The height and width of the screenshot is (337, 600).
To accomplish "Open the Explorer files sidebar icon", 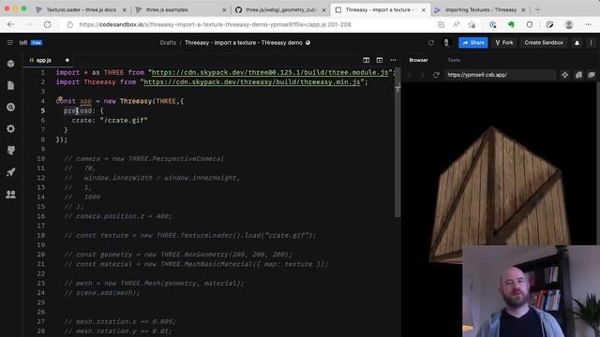I will (10, 85).
